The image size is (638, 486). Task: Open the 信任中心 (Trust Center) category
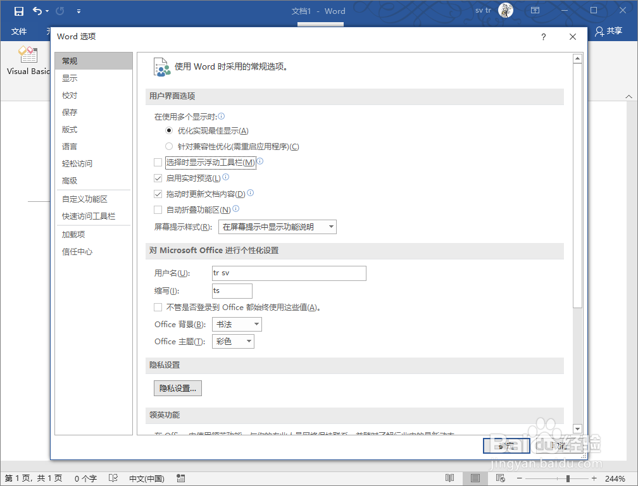click(94, 251)
